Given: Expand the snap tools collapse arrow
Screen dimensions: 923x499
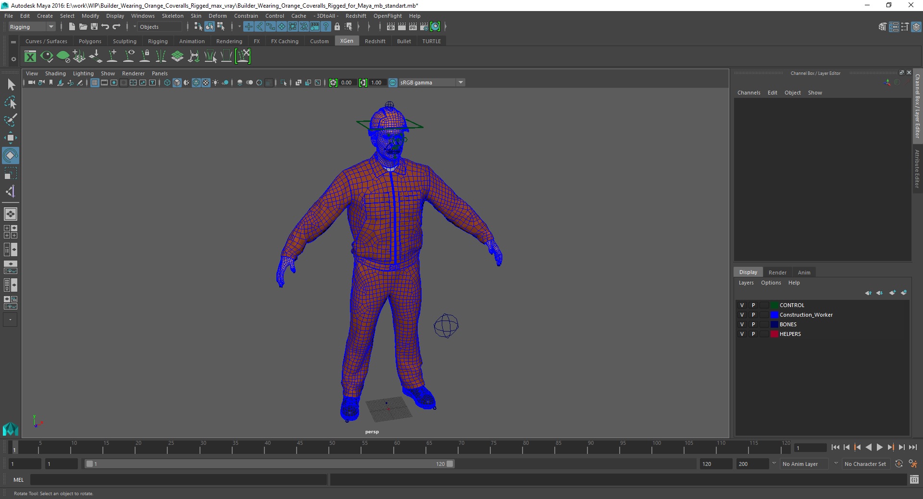Looking at the screenshot, I should [x=239, y=27].
